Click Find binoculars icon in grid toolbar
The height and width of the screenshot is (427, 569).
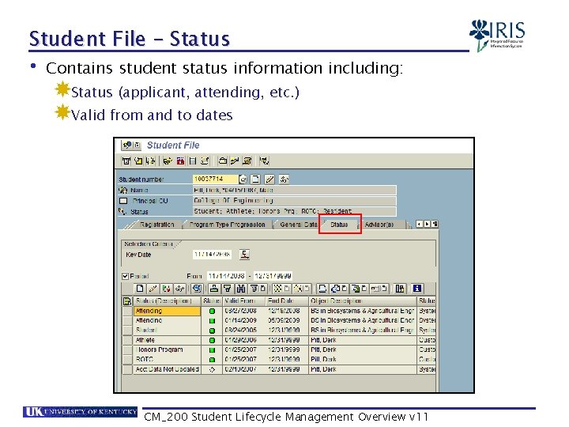coord(241,289)
